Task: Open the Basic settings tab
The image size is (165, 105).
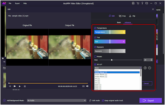Action: click(119, 23)
